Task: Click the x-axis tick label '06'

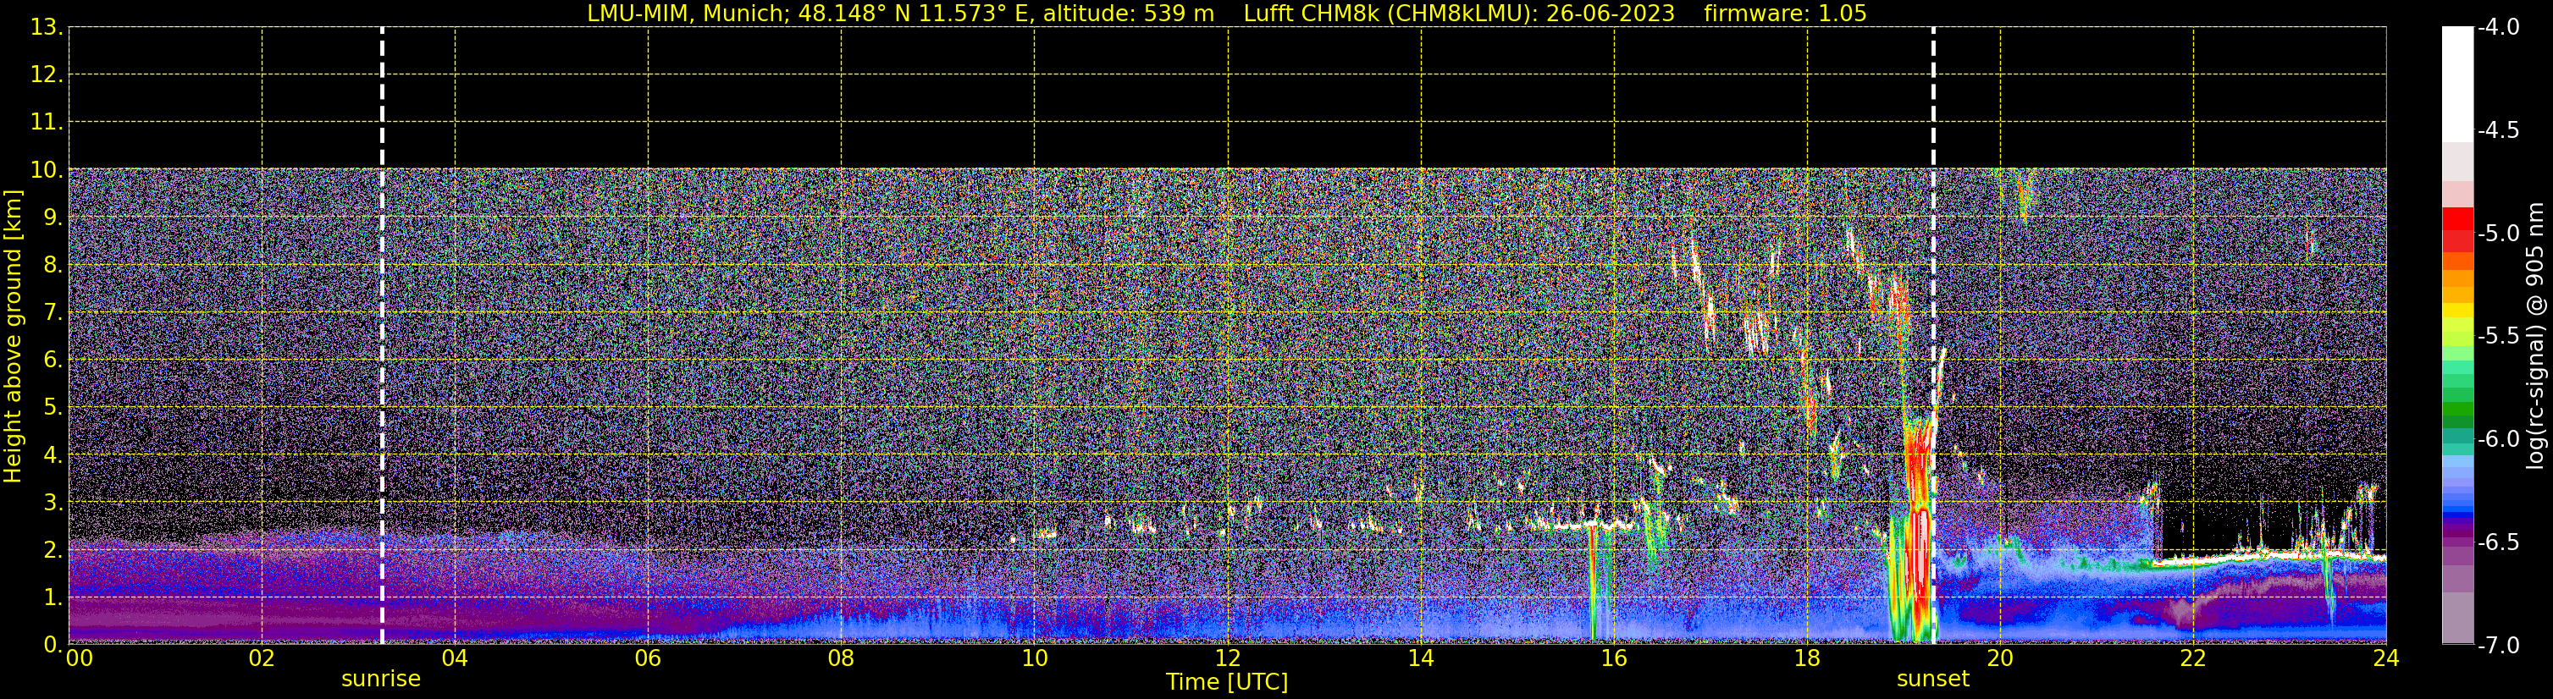Action: tap(648, 658)
